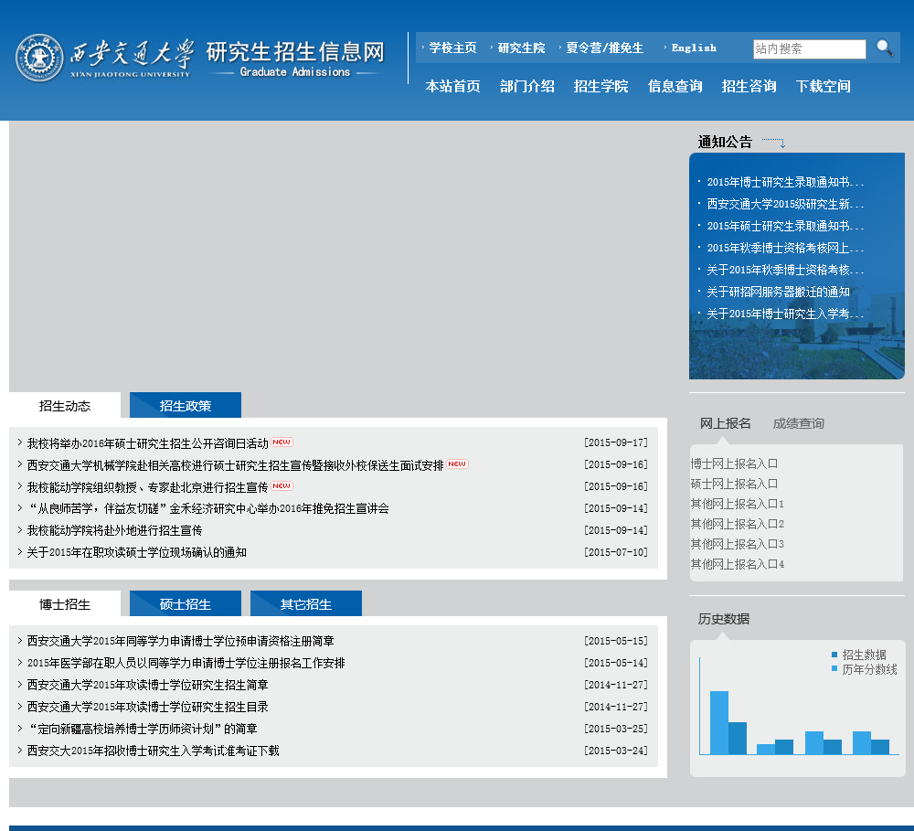Click date [2015-09-17] in news list
914x831 pixels.
pyautogui.click(x=616, y=442)
